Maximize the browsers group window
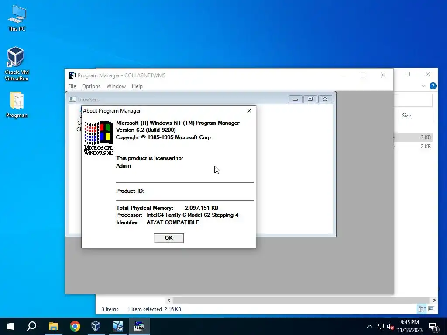This screenshot has height=335, width=447. point(310,99)
